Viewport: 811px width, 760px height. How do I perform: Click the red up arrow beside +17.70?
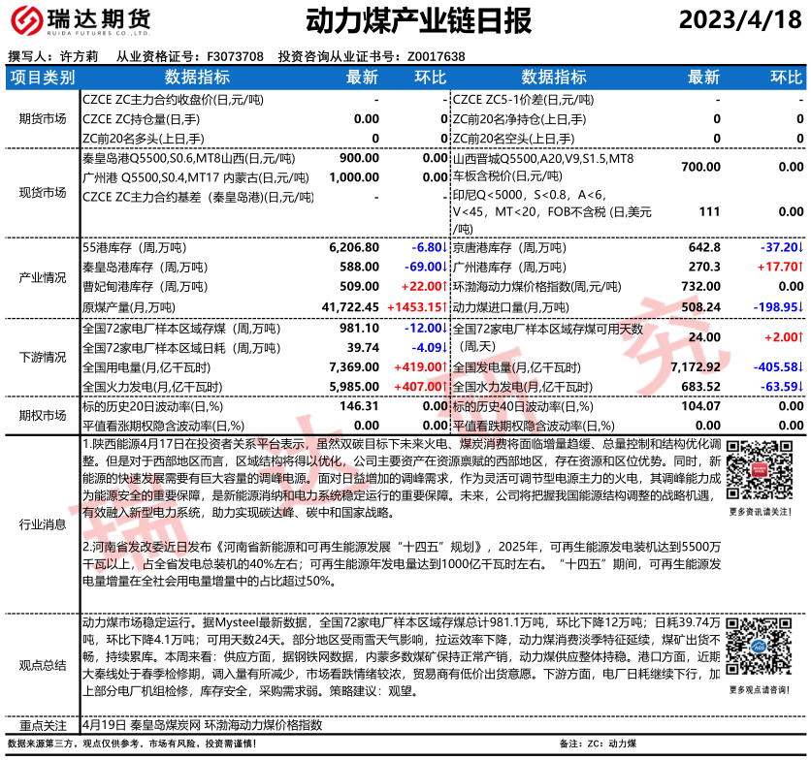pyautogui.click(x=800, y=267)
